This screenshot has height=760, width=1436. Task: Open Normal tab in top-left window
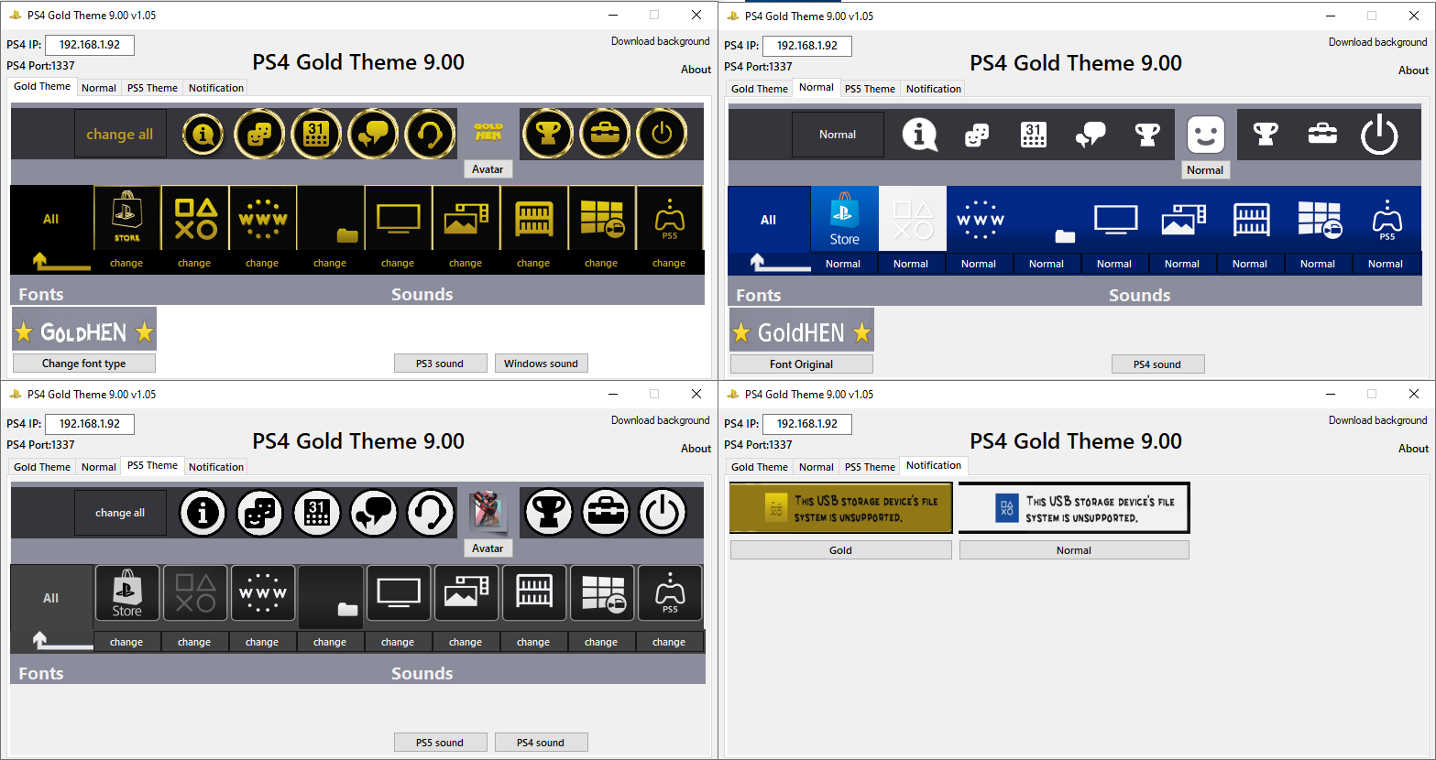pos(99,88)
